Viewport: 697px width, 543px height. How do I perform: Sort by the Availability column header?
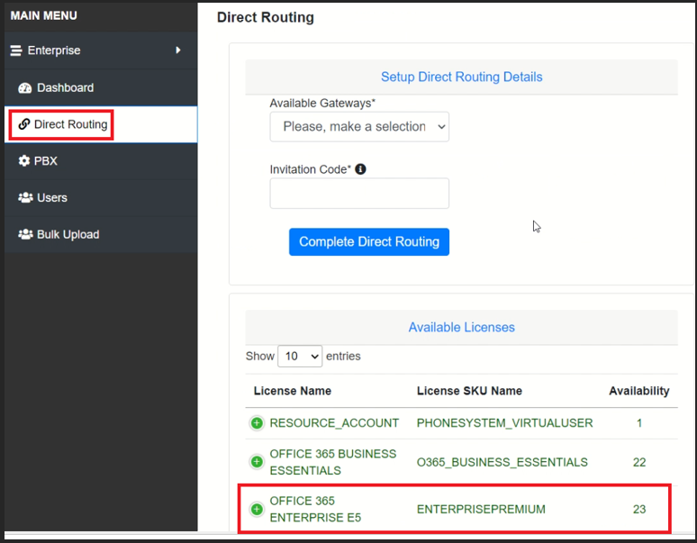click(639, 391)
